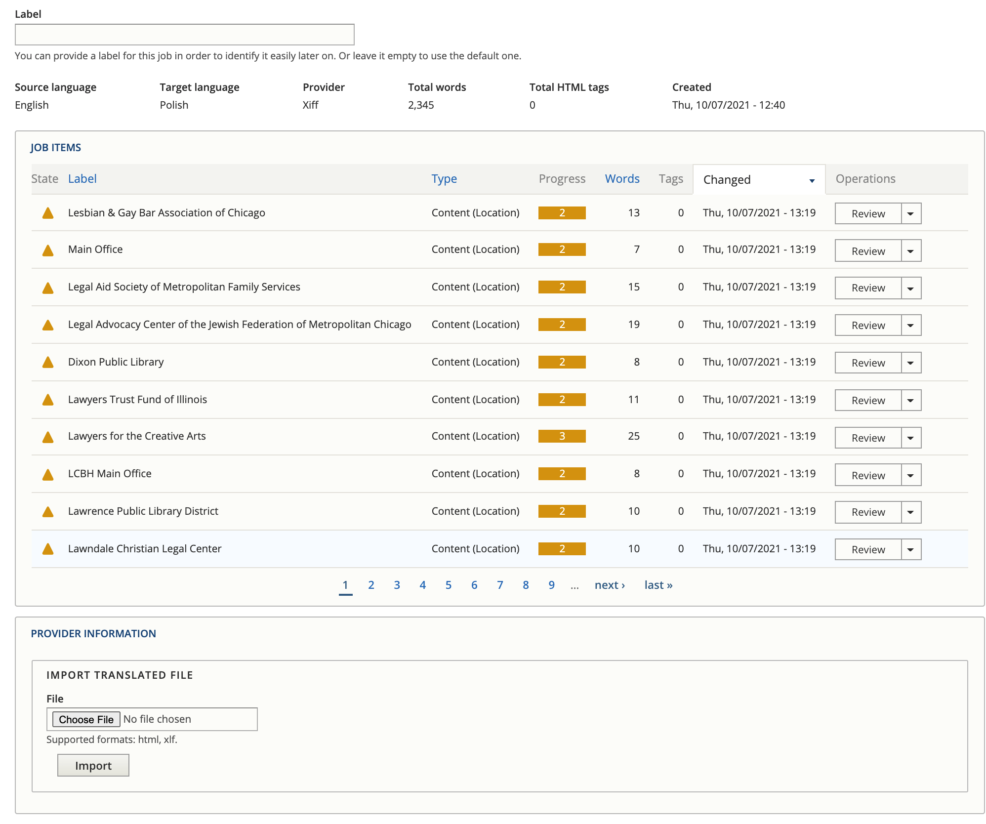This screenshot has width=986, height=824.
Task: Click the 'English' source language value
Action: point(32,105)
